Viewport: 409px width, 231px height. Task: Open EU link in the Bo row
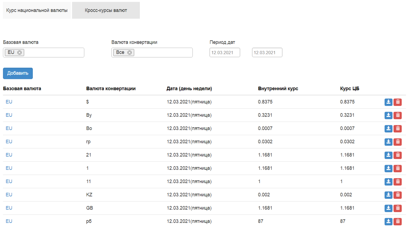tap(9, 128)
